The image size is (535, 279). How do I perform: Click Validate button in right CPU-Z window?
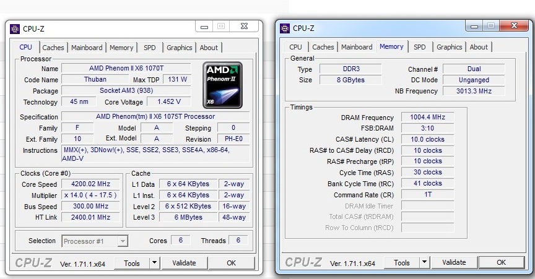point(454,262)
